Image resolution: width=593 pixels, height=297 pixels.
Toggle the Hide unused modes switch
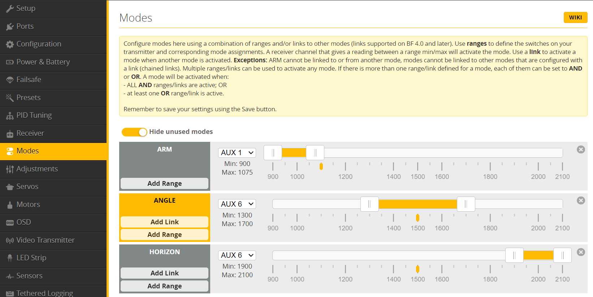coord(134,132)
